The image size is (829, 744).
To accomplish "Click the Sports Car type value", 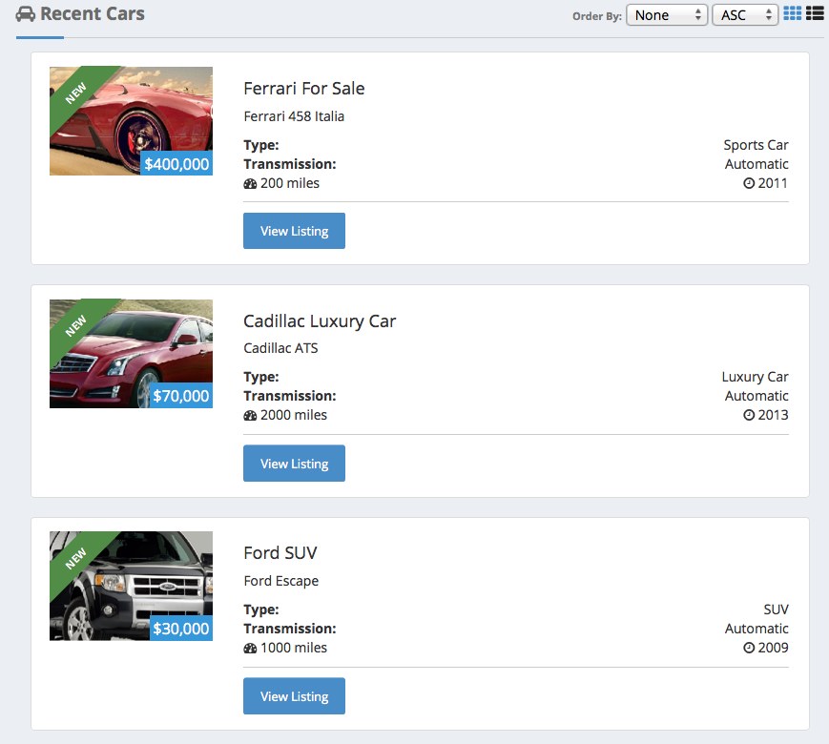I will click(x=756, y=145).
